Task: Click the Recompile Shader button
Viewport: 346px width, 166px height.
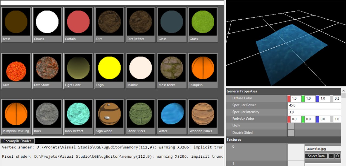Action: (x=17, y=141)
